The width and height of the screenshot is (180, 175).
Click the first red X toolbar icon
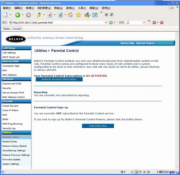pyautogui.click(x=154, y=23)
